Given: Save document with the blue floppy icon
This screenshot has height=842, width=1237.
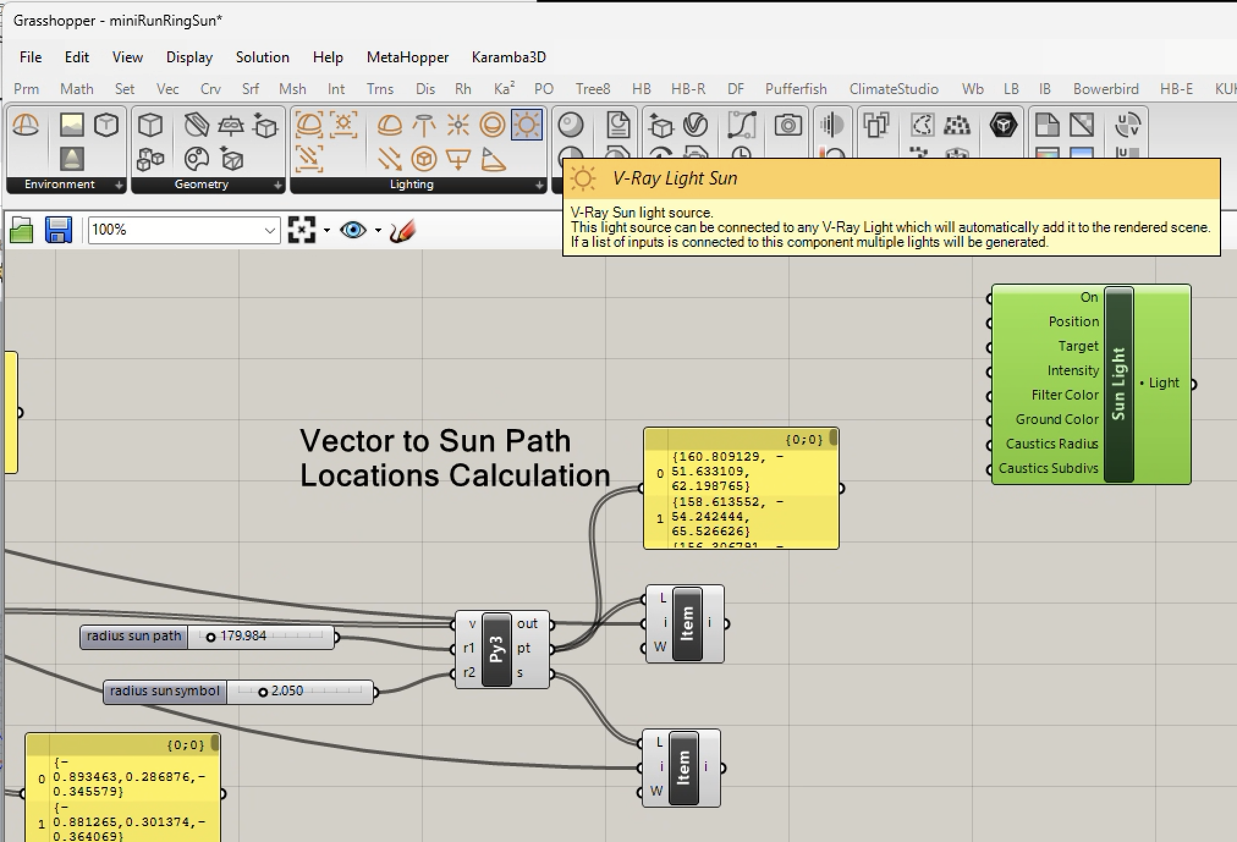Looking at the screenshot, I should click(x=59, y=230).
